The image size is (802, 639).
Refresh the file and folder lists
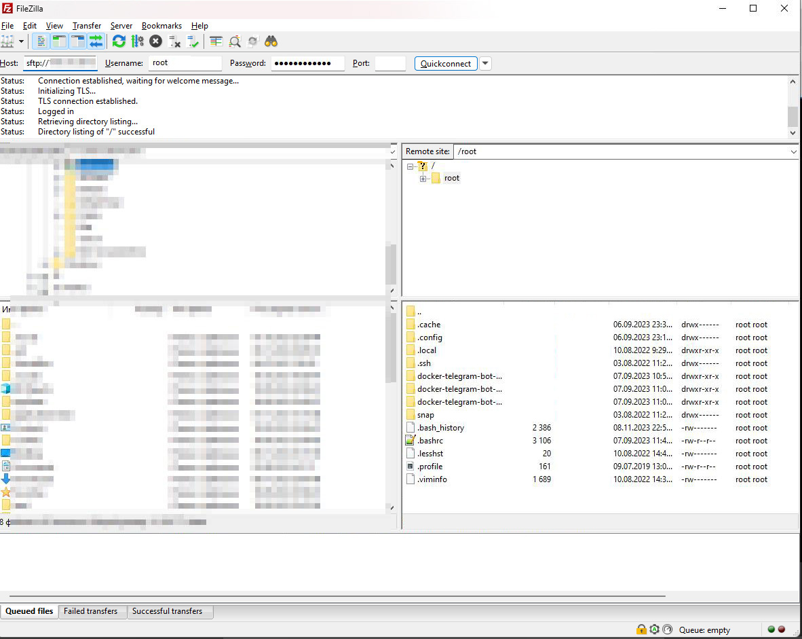119,41
